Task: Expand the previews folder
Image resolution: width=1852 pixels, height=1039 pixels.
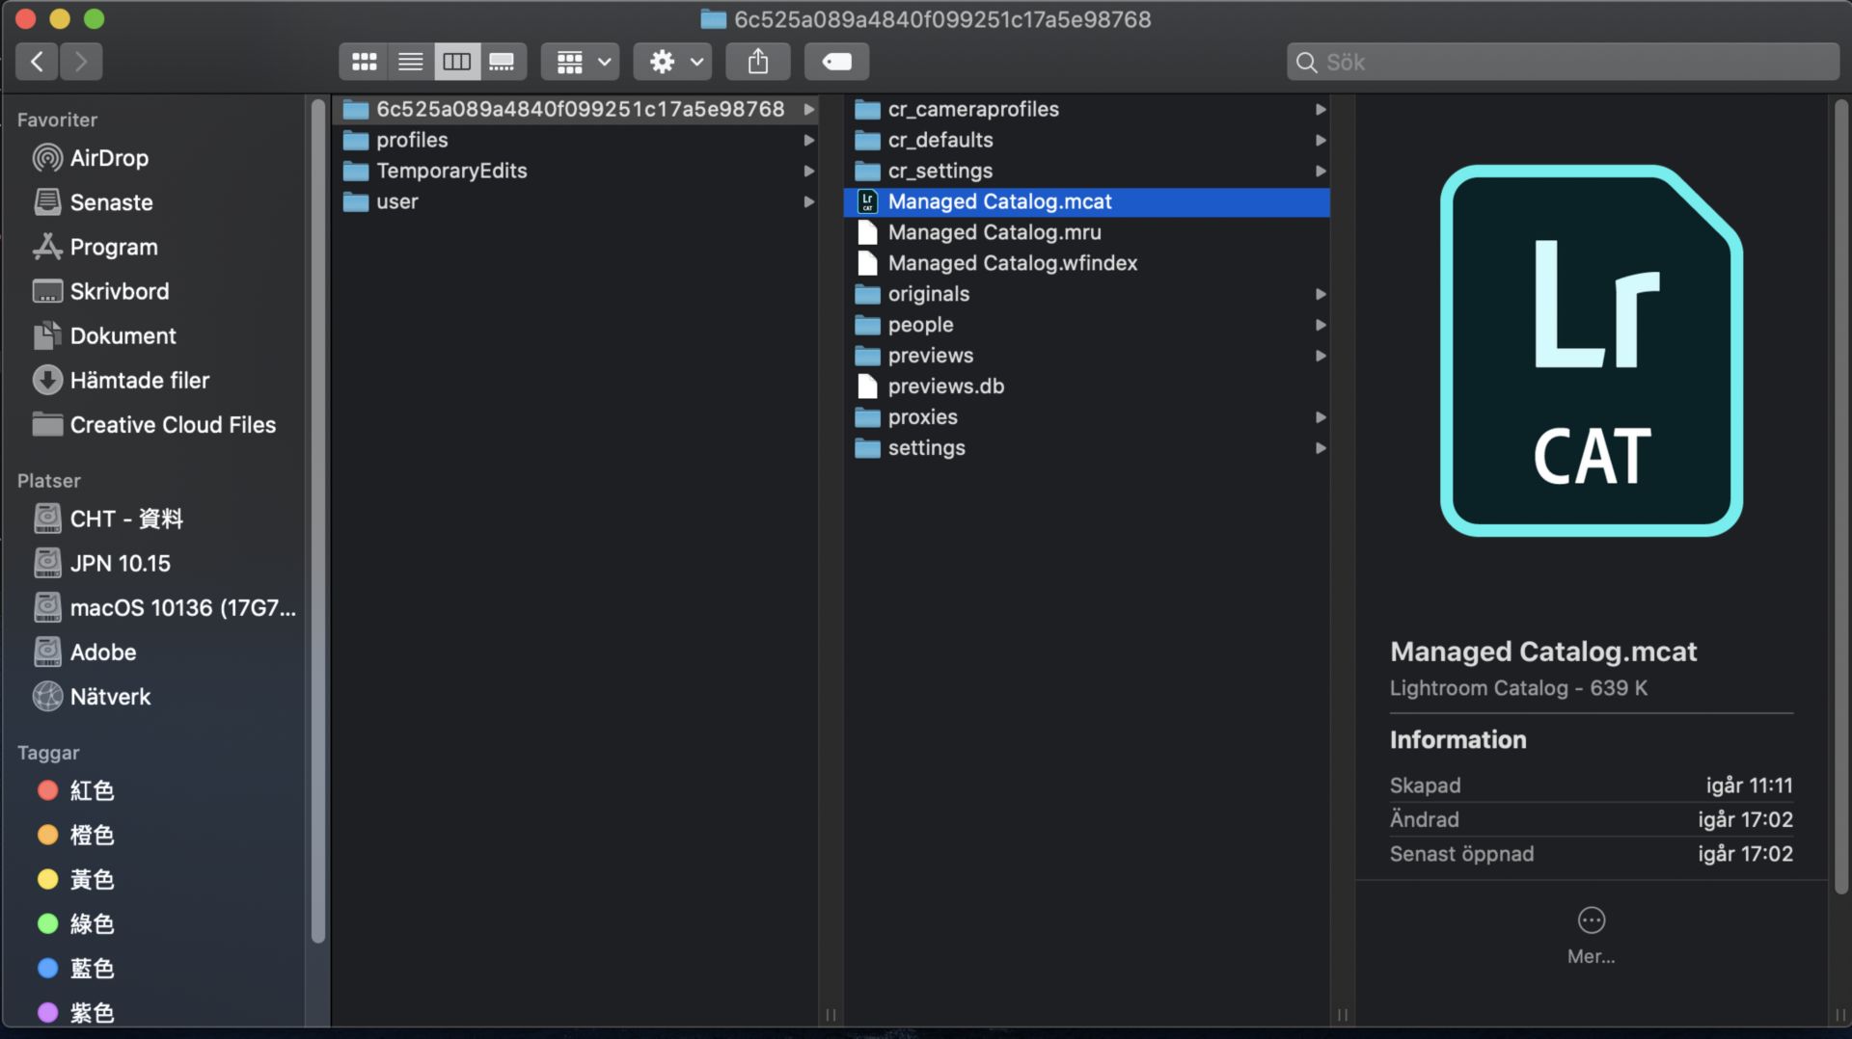Action: (x=1321, y=356)
